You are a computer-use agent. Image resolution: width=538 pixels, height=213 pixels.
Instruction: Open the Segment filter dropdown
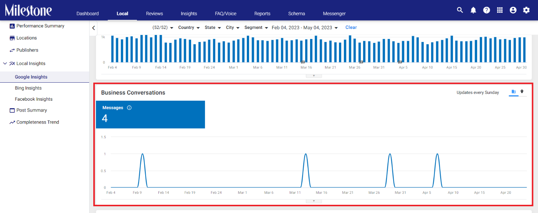tap(256, 27)
